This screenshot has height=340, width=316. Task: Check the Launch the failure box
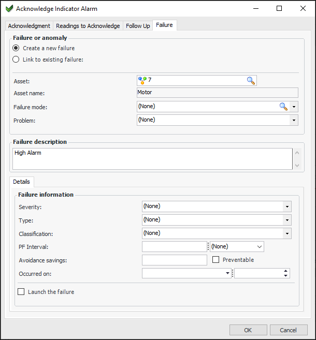tap(21, 292)
